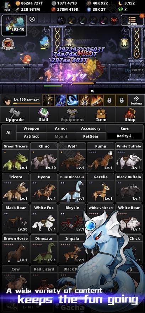Click the level EXP progress bar
This screenshot has width=145, height=313.
coord(27,104)
